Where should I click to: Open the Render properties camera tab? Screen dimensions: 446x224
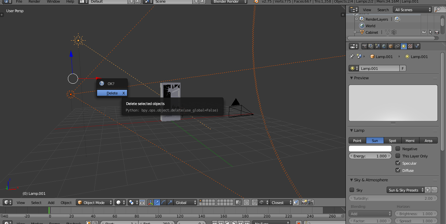pos(364,46)
